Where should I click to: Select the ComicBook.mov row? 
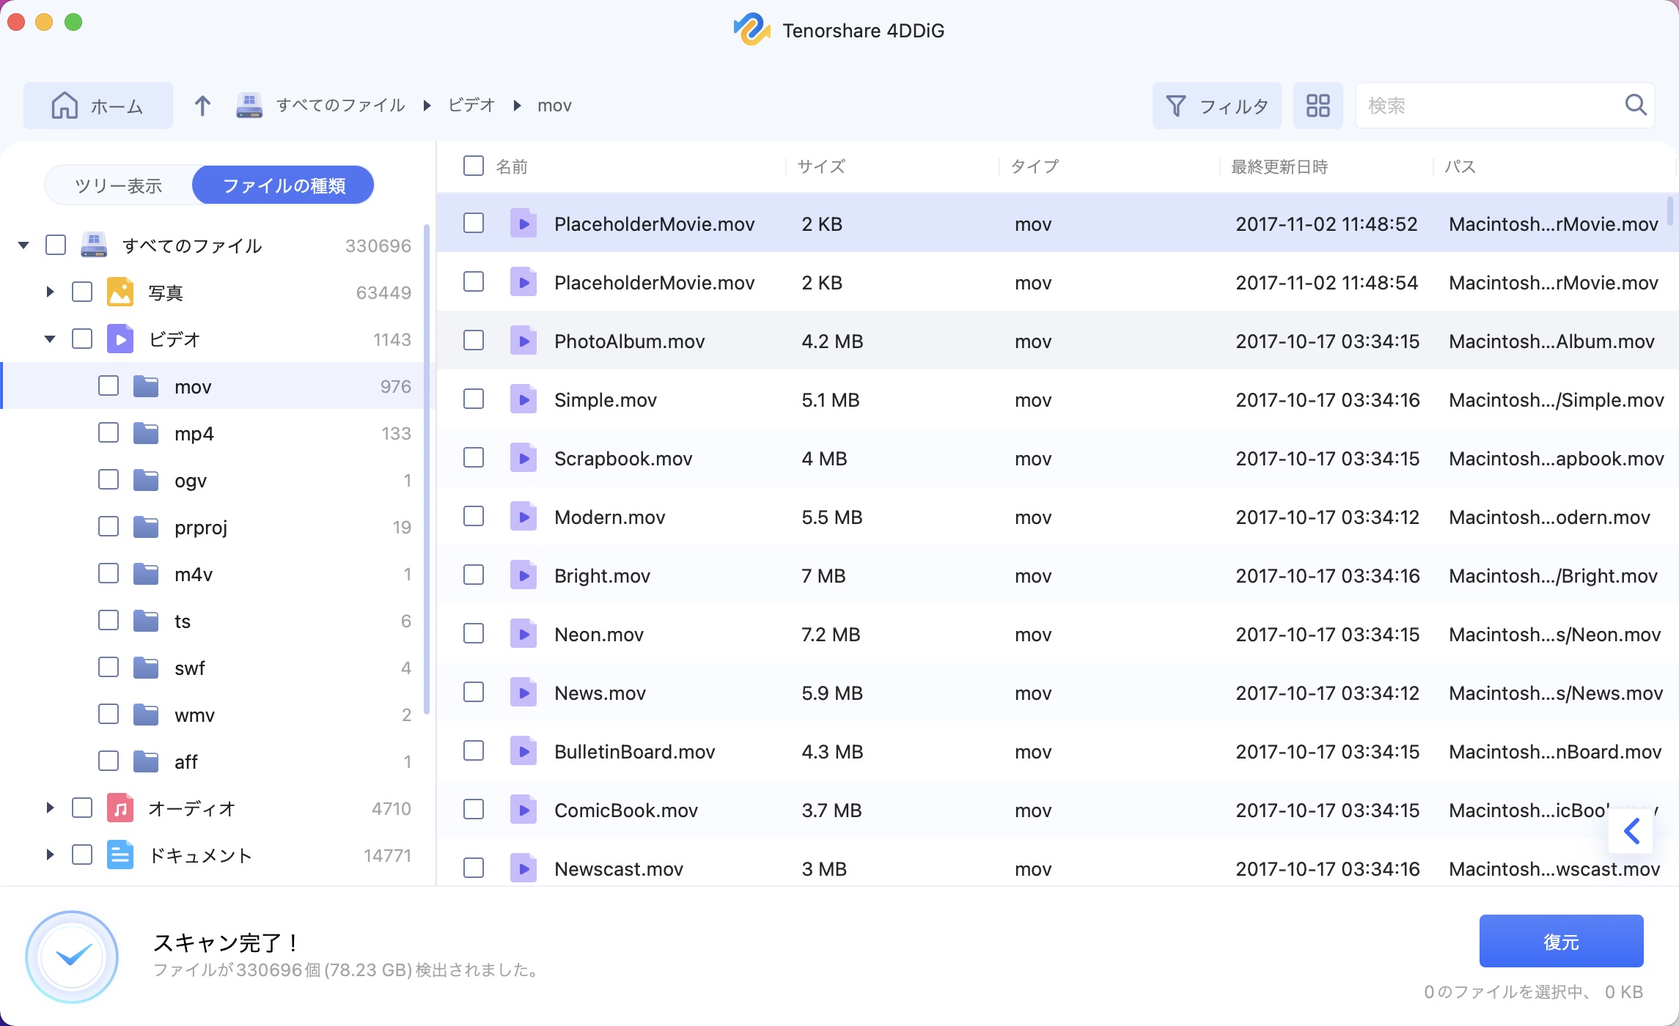(1057, 810)
